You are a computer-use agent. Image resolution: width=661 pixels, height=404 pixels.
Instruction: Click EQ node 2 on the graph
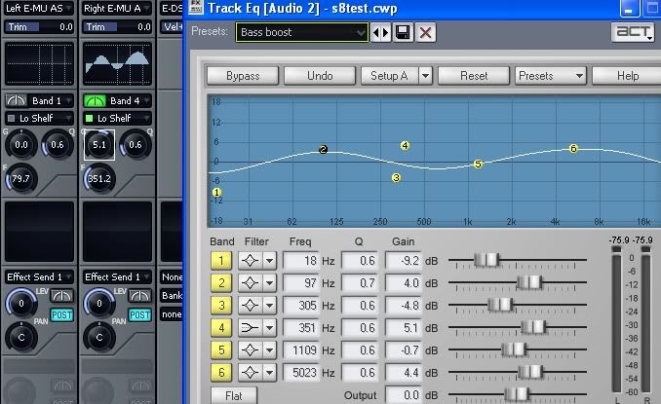click(324, 149)
